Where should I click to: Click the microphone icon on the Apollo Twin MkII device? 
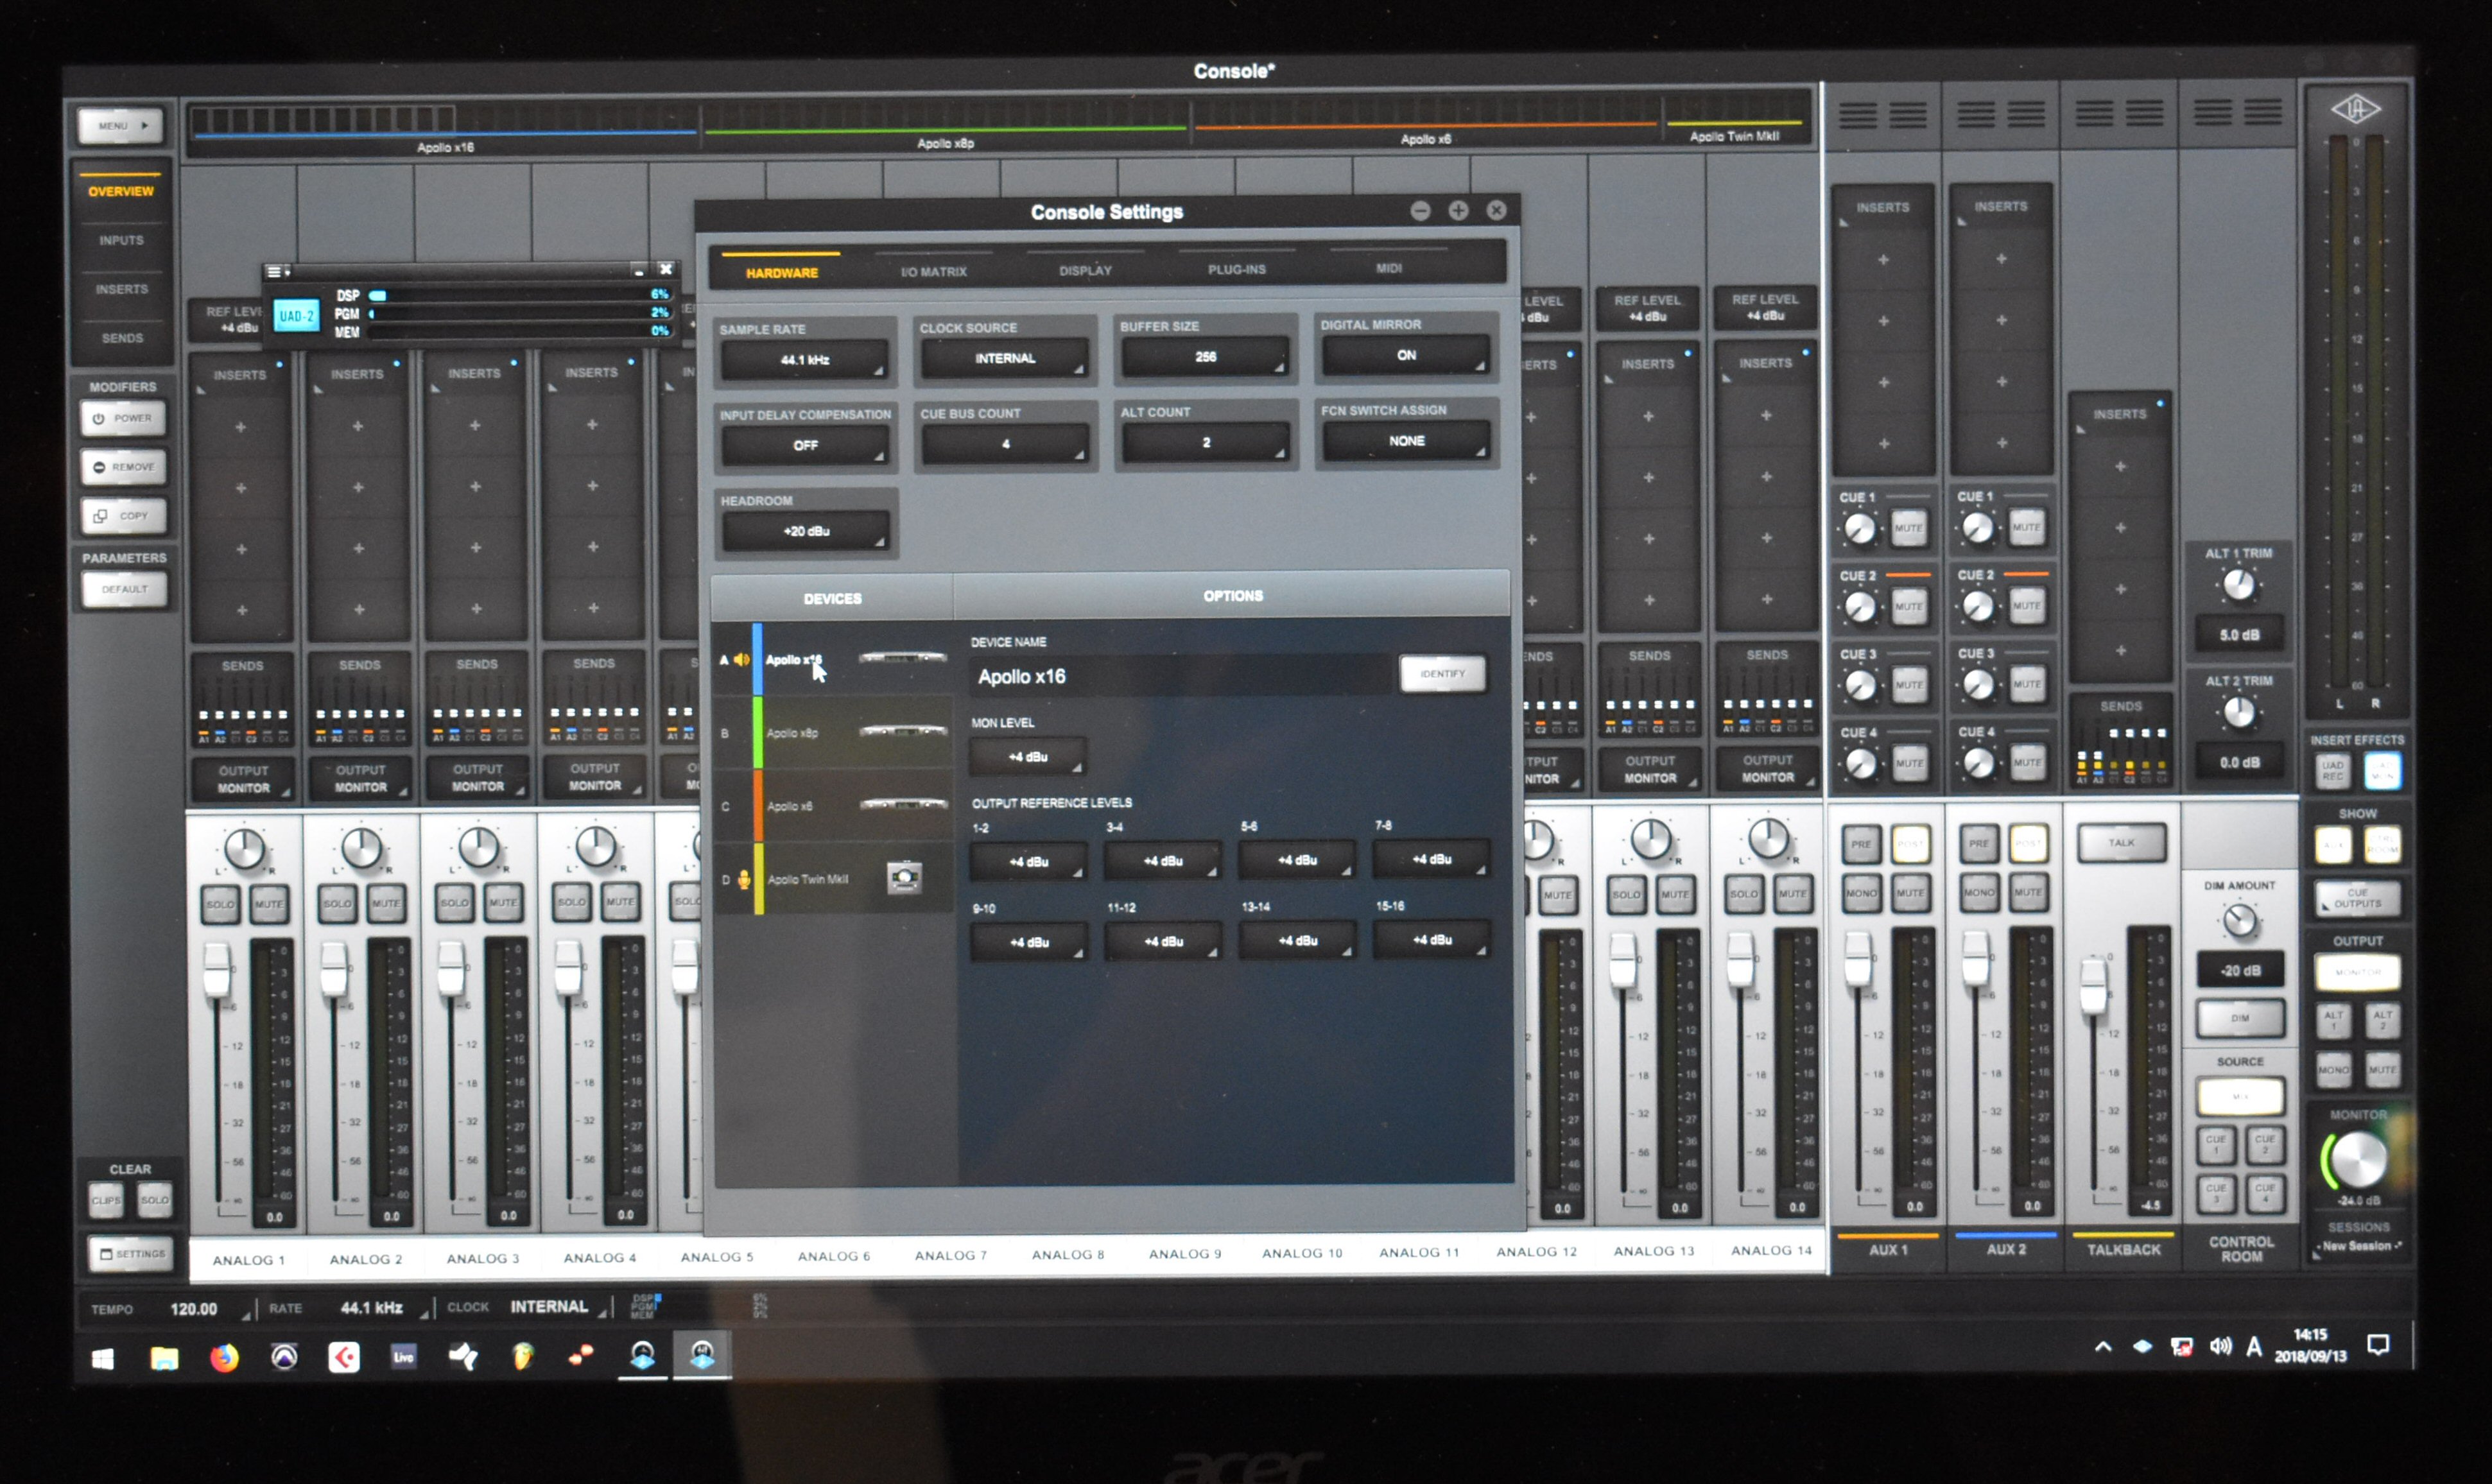pos(744,880)
